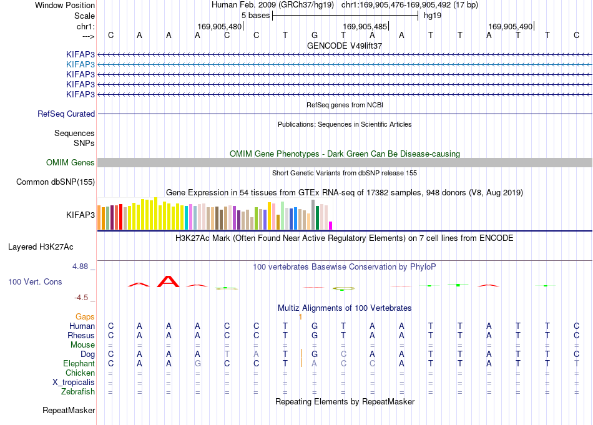Click the Human species label

pyautogui.click(x=82, y=326)
